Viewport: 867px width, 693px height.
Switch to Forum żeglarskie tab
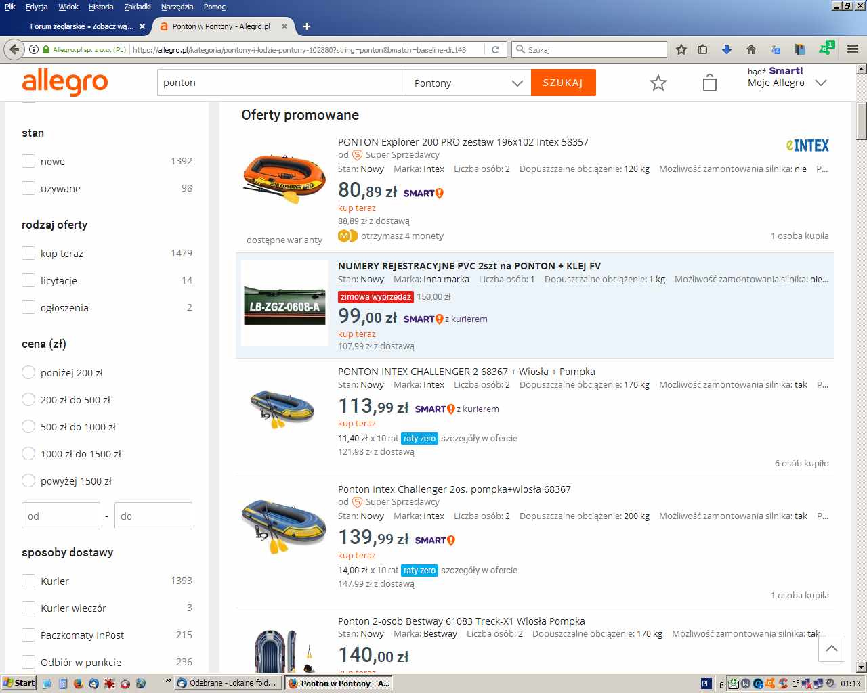[81, 26]
